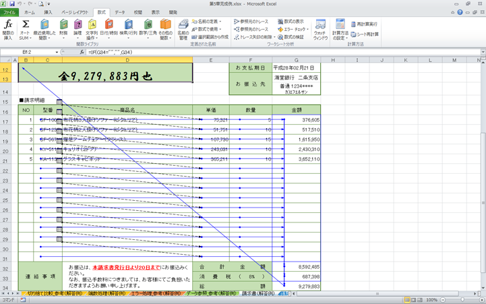486x304 pixels.
Task: Open the 財務 functions book icon
Action: [63, 24]
